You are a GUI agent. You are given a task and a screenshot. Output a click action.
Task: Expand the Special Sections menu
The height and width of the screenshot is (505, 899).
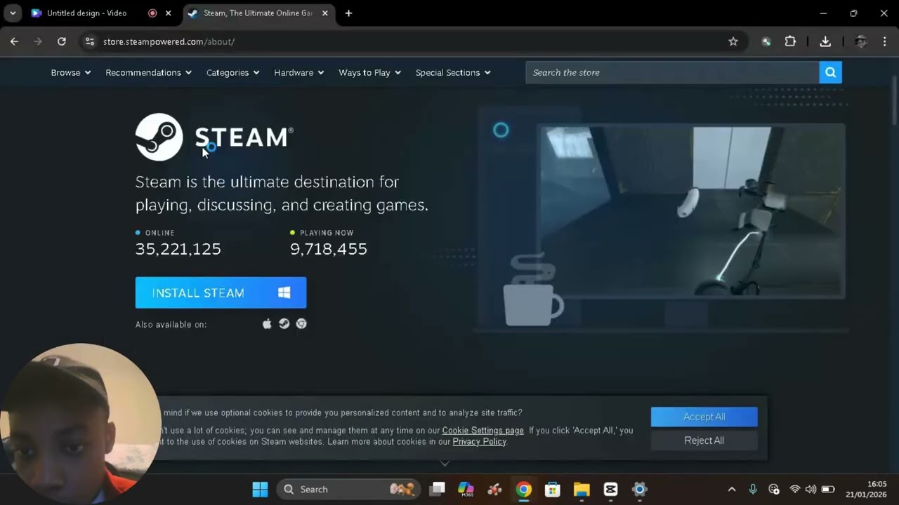(x=453, y=72)
